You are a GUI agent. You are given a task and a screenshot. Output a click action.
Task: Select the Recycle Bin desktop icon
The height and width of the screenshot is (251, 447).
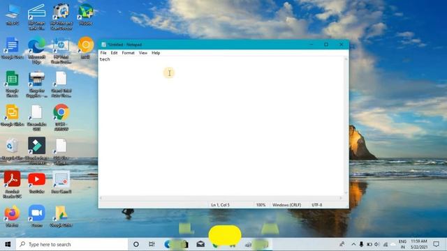click(13, 149)
